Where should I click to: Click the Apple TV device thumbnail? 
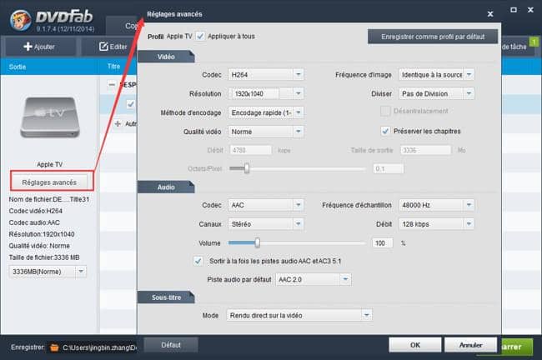[50, 117]
